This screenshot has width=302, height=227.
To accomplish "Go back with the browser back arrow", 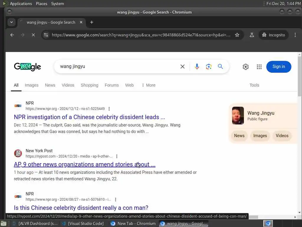I will click(x=12, y=35).
